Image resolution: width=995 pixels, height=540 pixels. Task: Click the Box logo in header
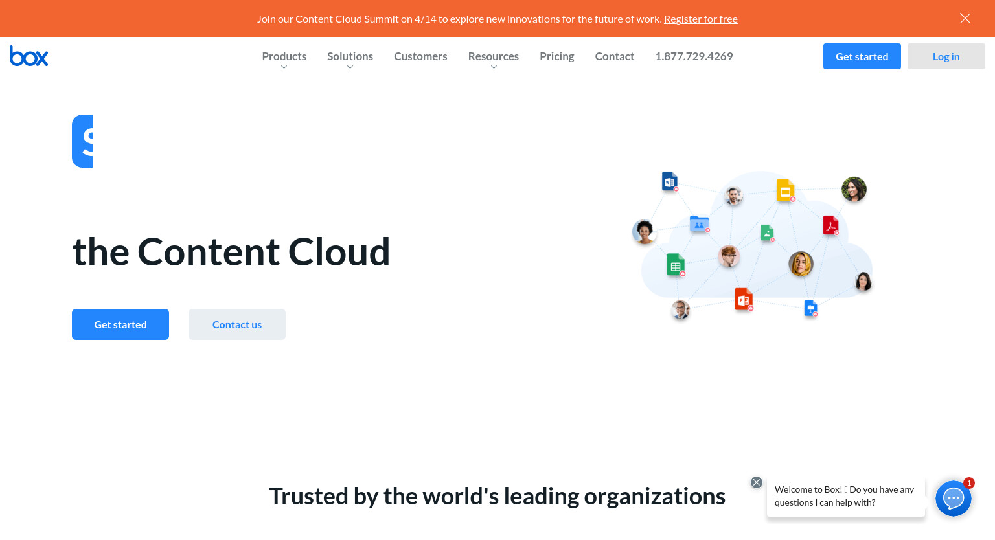(x=29, y=56)
